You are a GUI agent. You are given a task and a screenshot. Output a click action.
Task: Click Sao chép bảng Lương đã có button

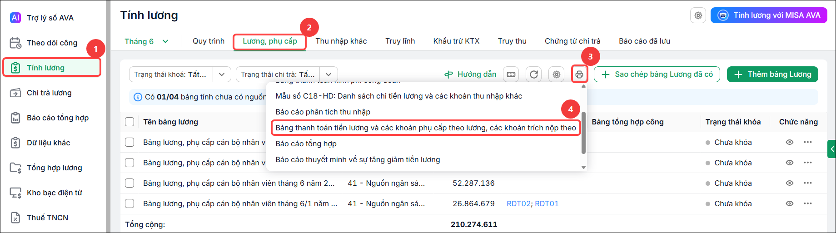coord(657,74)
